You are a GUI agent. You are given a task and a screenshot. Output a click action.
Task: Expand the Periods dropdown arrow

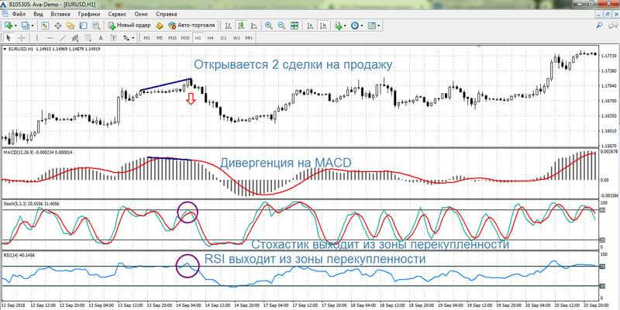coord(362,26)
